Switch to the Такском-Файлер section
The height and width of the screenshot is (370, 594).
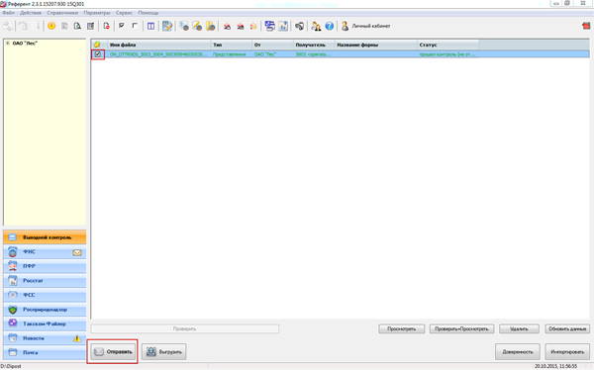tap(45, 324)
